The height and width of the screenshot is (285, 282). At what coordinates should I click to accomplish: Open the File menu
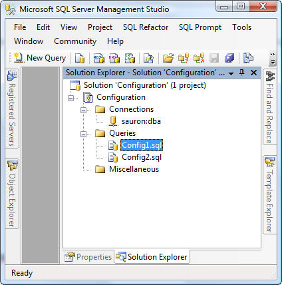(x=20, y=27)
